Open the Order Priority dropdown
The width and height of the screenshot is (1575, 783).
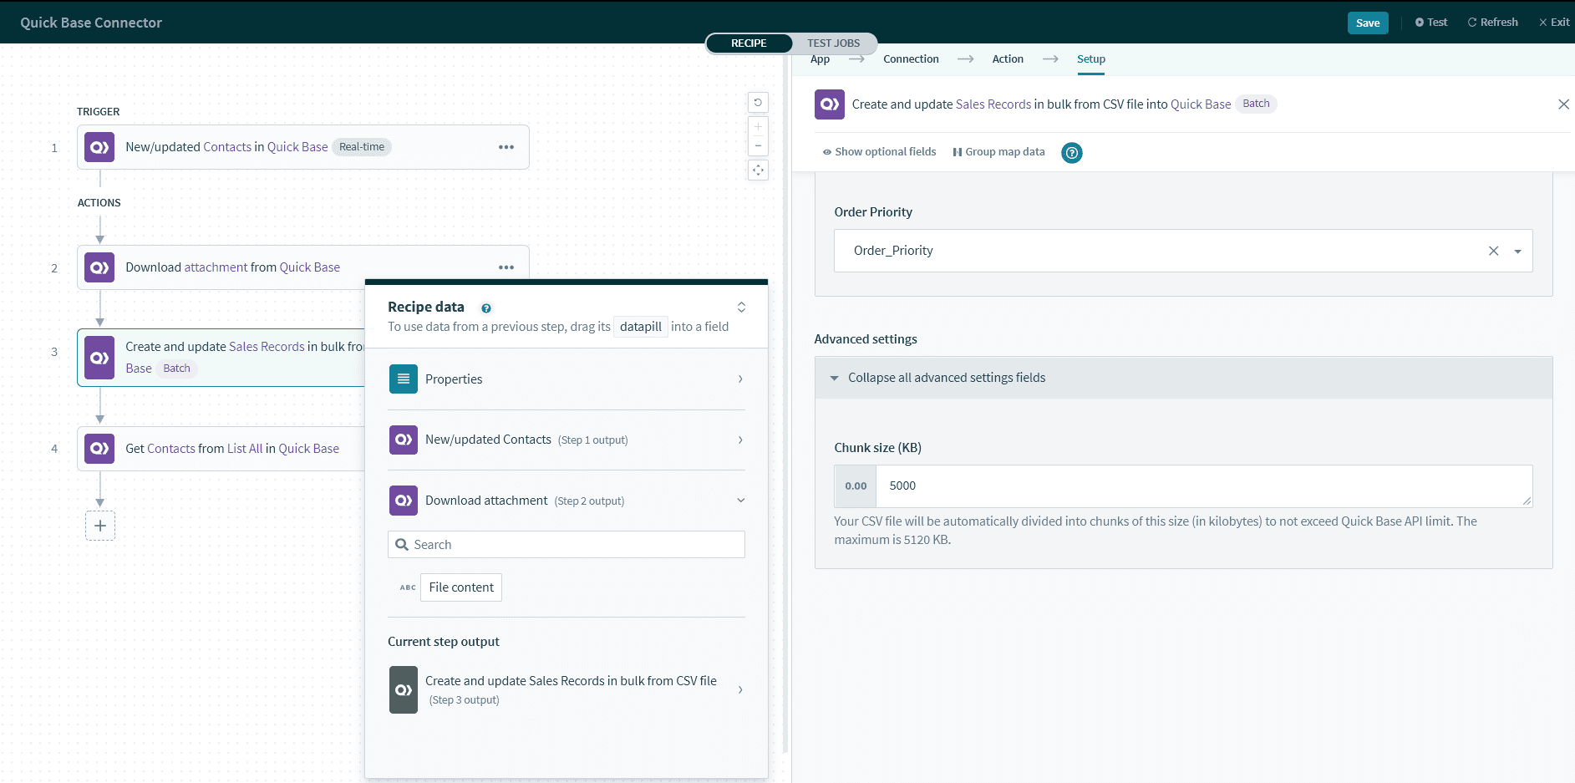1517,252
